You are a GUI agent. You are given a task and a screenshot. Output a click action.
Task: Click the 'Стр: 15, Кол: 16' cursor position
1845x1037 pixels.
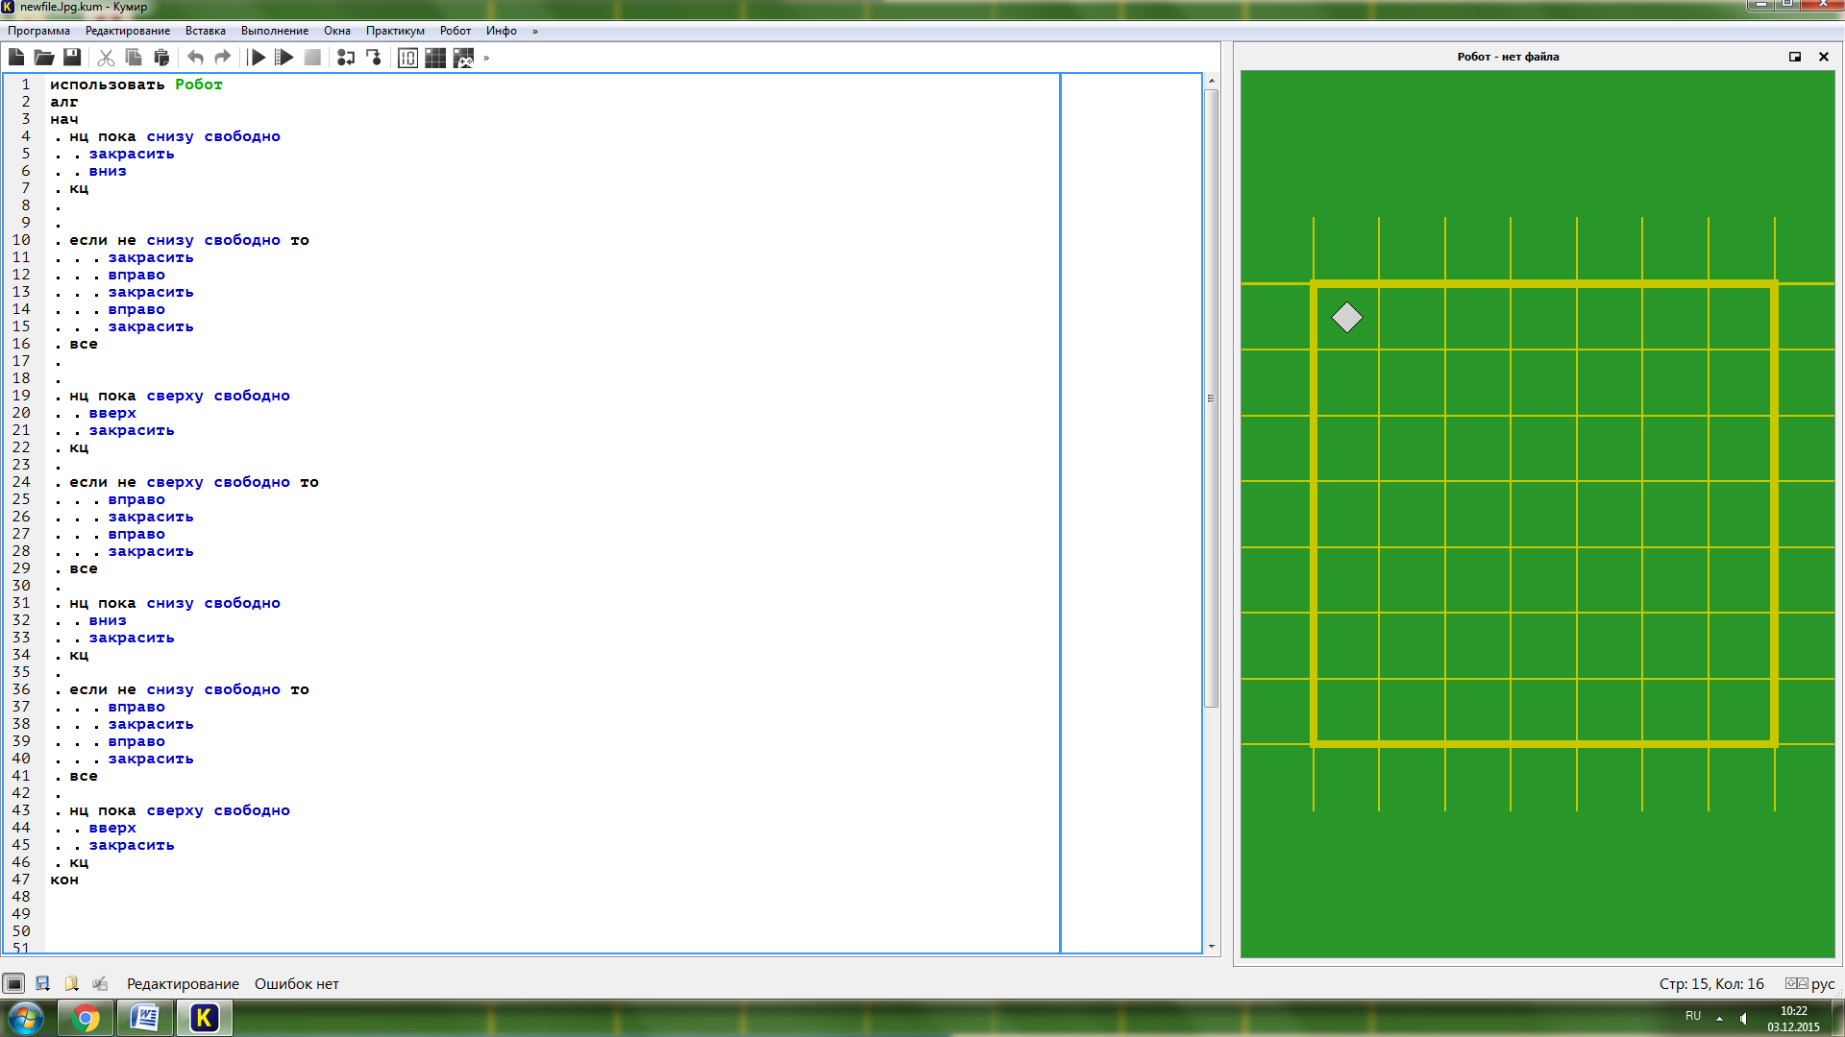1711,983
